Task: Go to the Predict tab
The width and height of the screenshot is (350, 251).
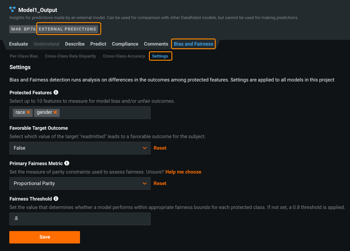Action: point(98,44)
